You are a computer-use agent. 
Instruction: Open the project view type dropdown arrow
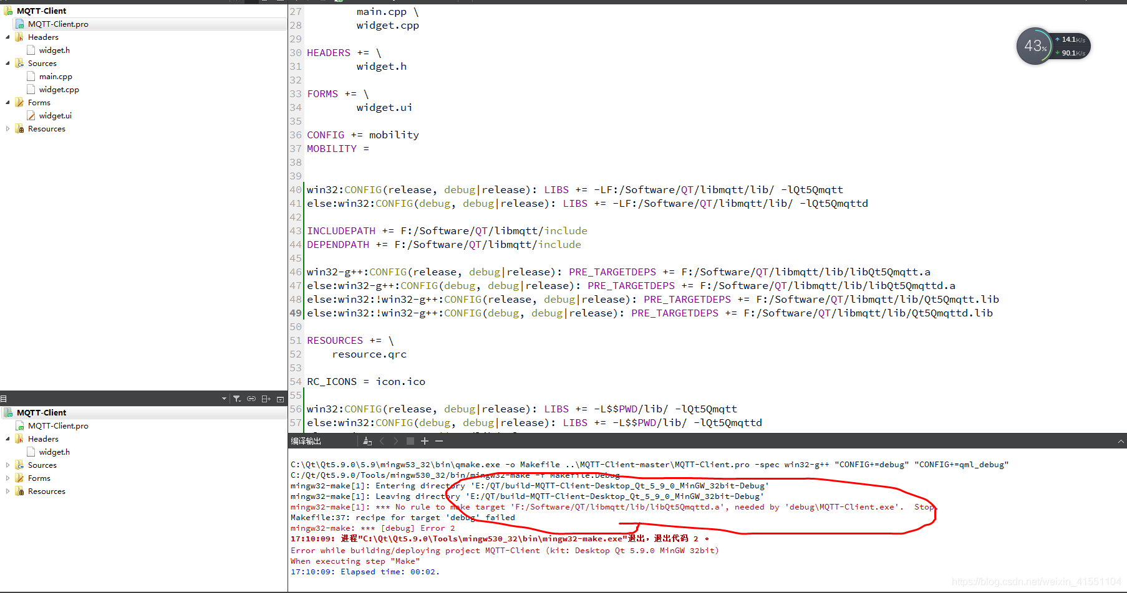224,399
